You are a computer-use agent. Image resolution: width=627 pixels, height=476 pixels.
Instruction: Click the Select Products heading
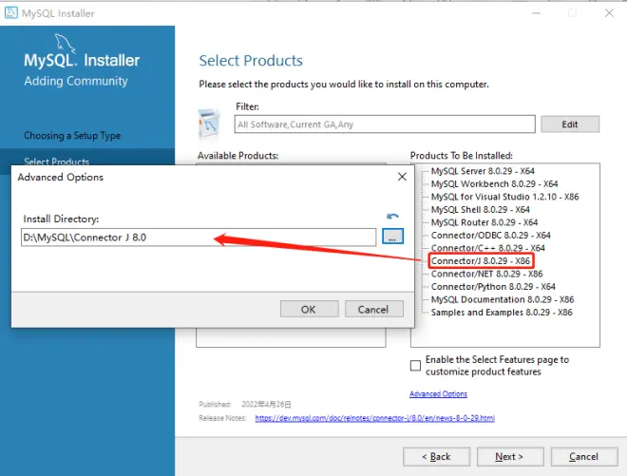(251, 61)
